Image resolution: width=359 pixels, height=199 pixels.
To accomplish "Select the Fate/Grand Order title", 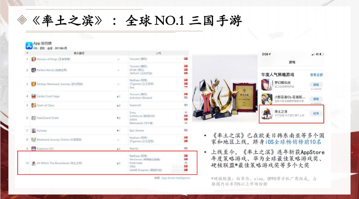I will pyautogui.click(x=48, y=118).
